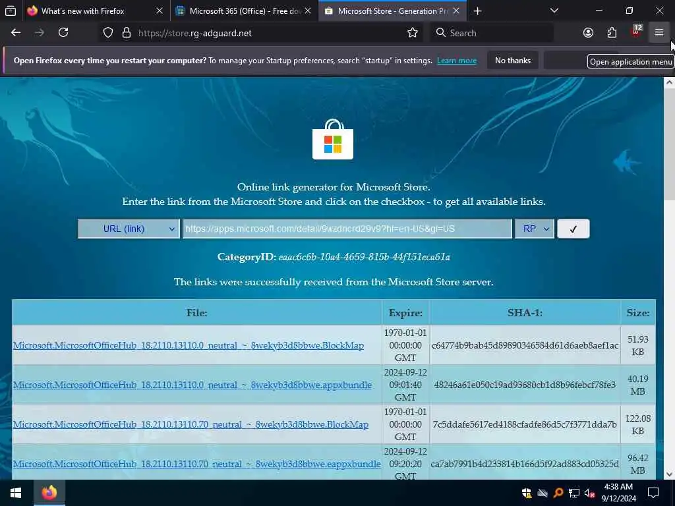The height and width of the screenshot is (506, 675).
Task: Click the page scrollbar up arrow
Action: (x=670, y=83)
